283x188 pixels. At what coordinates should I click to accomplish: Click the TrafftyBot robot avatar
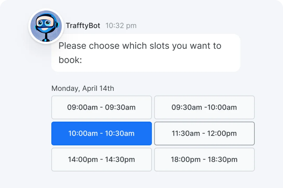(x=46, y=26)
